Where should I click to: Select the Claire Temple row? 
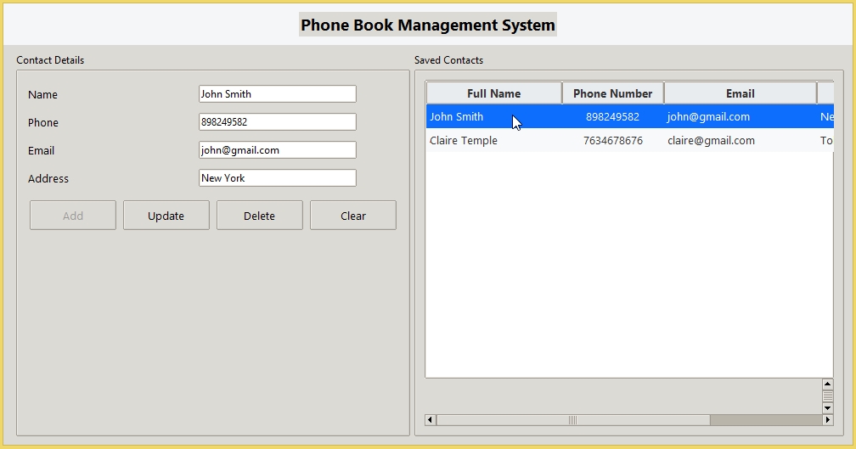464,141
